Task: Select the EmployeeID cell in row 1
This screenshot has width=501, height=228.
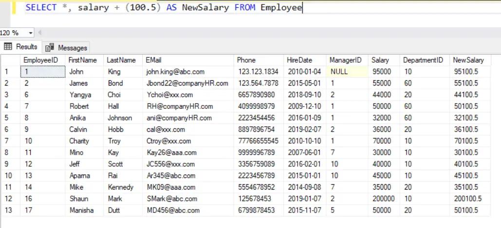Action: 42,71
